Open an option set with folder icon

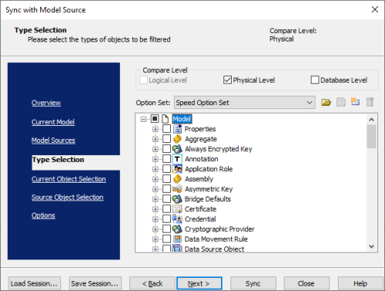pos(326,103)
